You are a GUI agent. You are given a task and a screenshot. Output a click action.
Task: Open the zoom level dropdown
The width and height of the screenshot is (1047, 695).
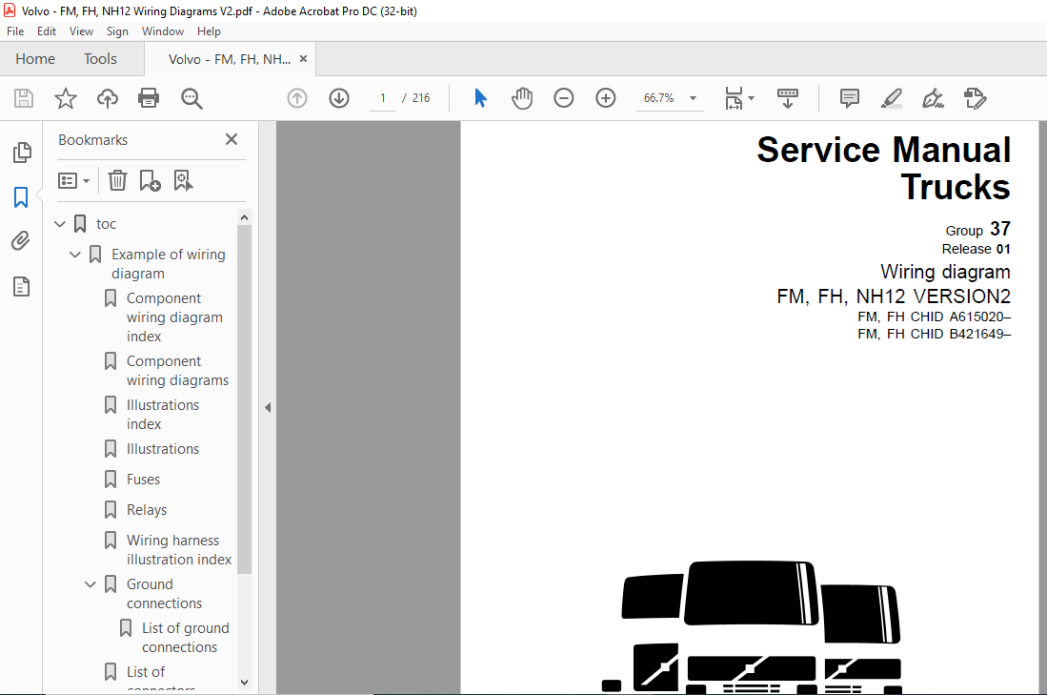point(693,98)
